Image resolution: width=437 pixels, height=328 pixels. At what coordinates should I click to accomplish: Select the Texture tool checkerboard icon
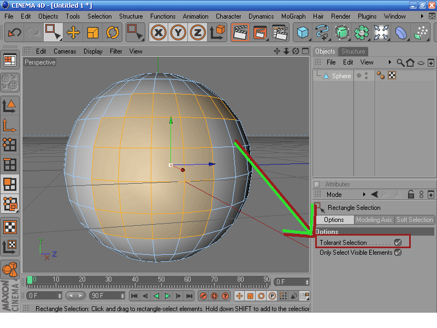(10, 227)
